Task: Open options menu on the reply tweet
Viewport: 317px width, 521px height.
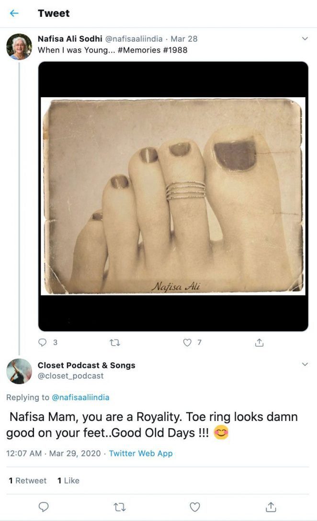Action: click(x=305, y=364)
